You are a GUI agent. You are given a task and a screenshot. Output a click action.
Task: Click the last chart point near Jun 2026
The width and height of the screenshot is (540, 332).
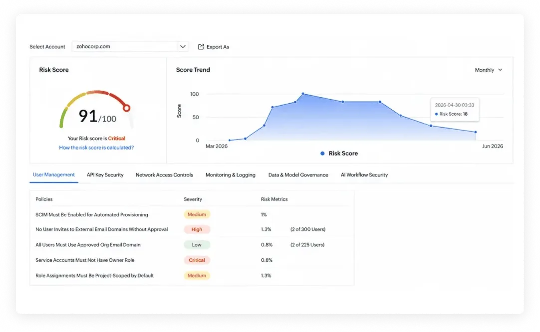(476, 132)
